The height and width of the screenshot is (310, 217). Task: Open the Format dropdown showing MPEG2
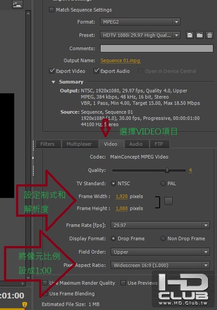point(140,22)
